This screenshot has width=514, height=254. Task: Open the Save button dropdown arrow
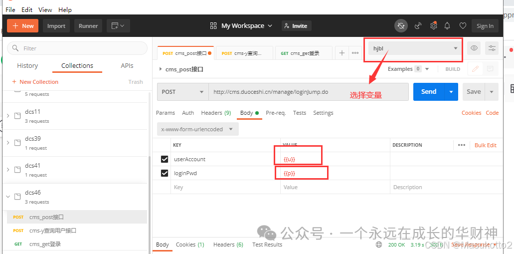click(x=492, y=91)
